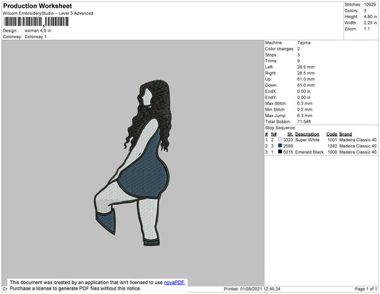Screen dimensions: 380x294
Task: Select the EndX value 0.00 in
Action: [304, 91]
